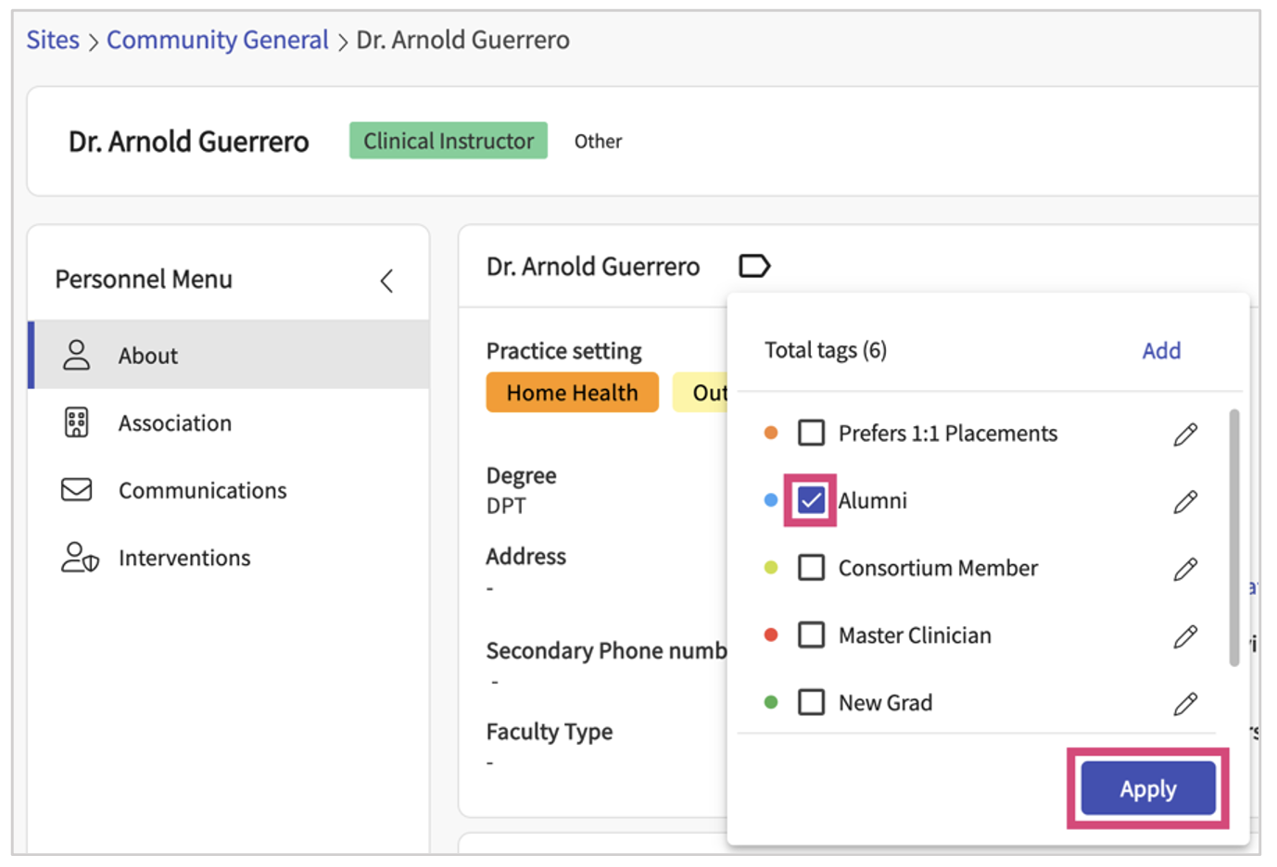Screen dimensions: 1277x867
Task: Click the Add link in tags panel
Action: (1160, 351)
